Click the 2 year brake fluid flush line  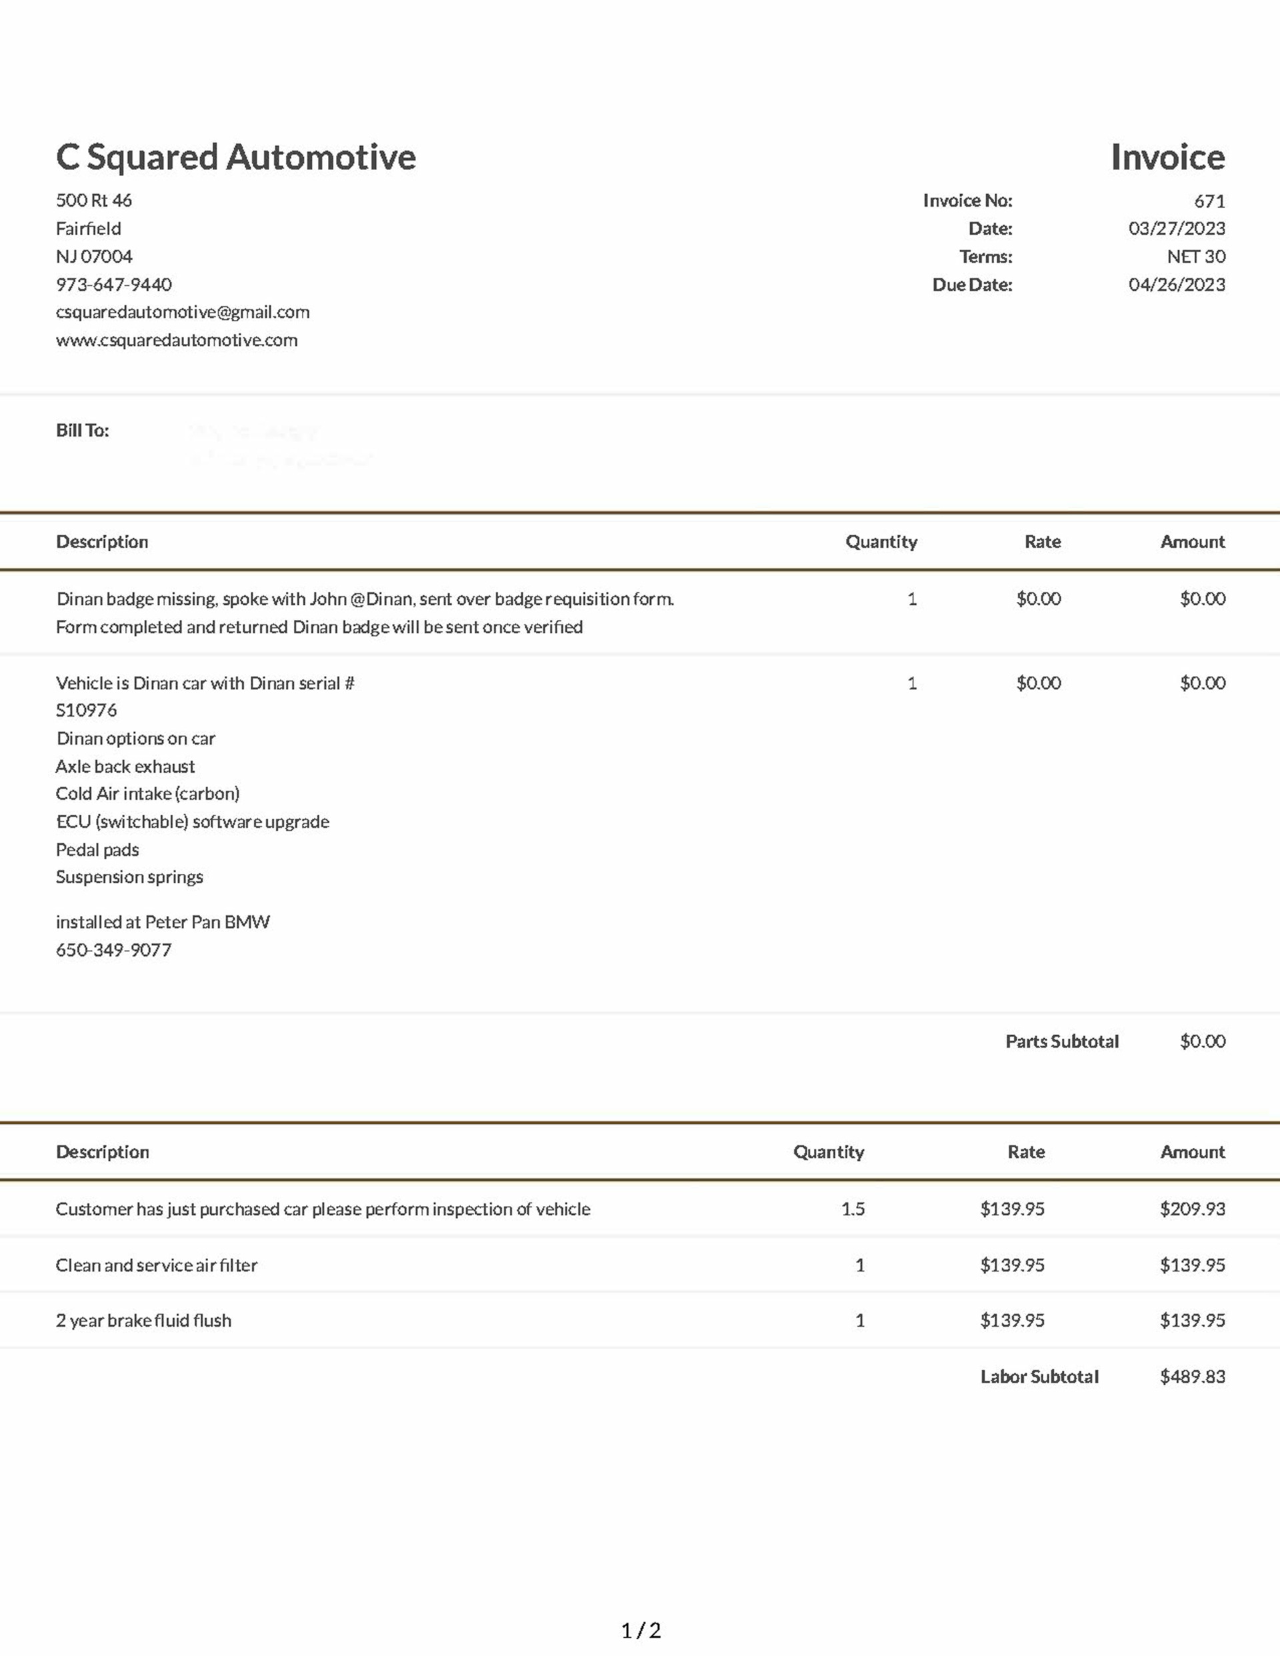143,1320
